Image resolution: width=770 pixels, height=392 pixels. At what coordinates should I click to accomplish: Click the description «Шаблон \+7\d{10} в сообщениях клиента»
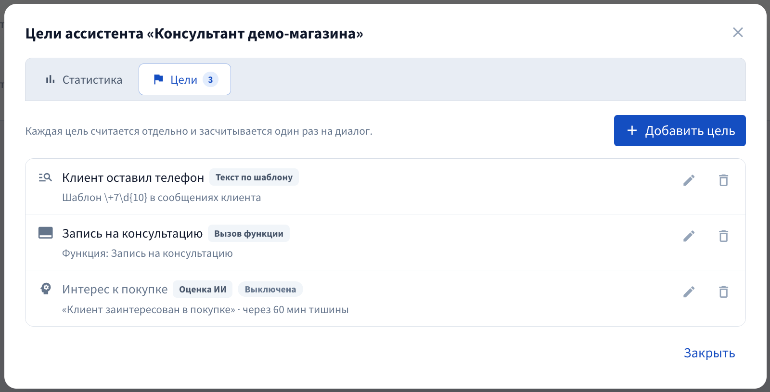pyautogui.click(x=162, y=198)
